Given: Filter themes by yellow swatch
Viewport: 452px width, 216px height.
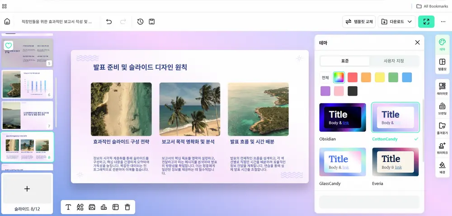Looking at the screenshot, I should click(x=380, y=77).
